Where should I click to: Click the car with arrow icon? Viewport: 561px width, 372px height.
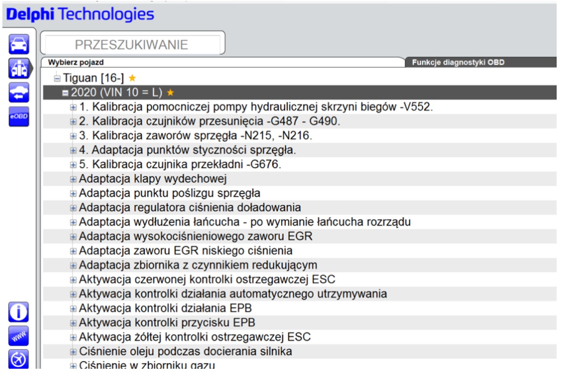tap(19, 92)
